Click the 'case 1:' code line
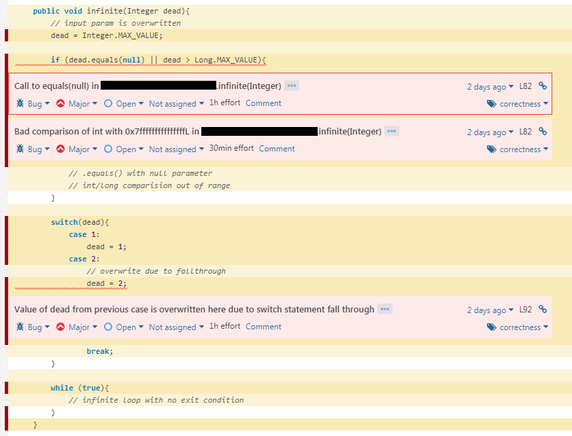572x436 pixels. (x=84, y=234)
